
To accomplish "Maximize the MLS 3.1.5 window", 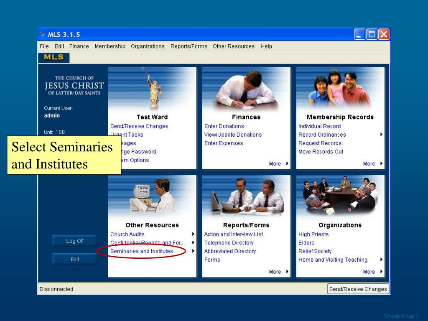I will coord(372,34).
